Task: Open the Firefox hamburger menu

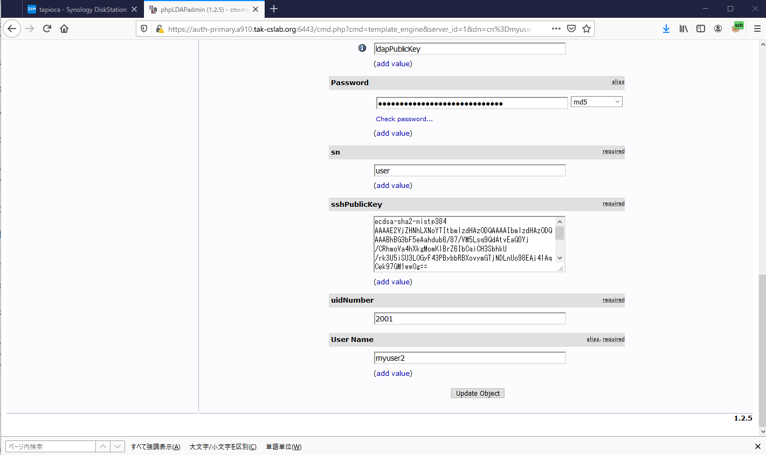Action: (757, 29)
